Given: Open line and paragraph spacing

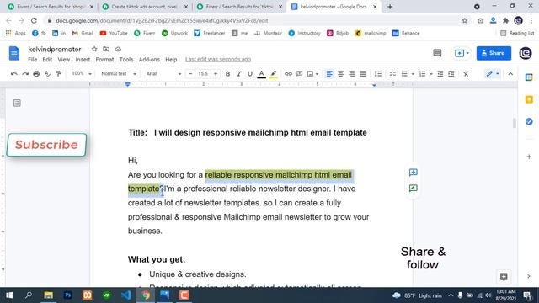Looking at the screenshot, I should click(x=378, y=74).
